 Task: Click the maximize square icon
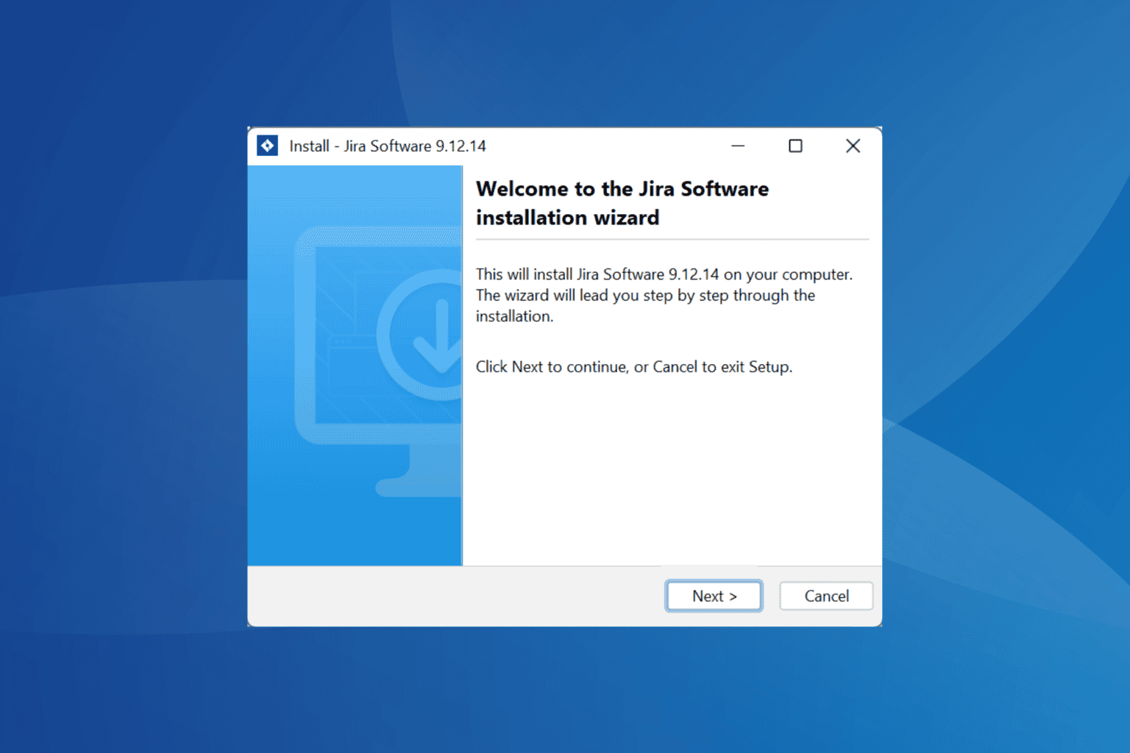point(795,146)
